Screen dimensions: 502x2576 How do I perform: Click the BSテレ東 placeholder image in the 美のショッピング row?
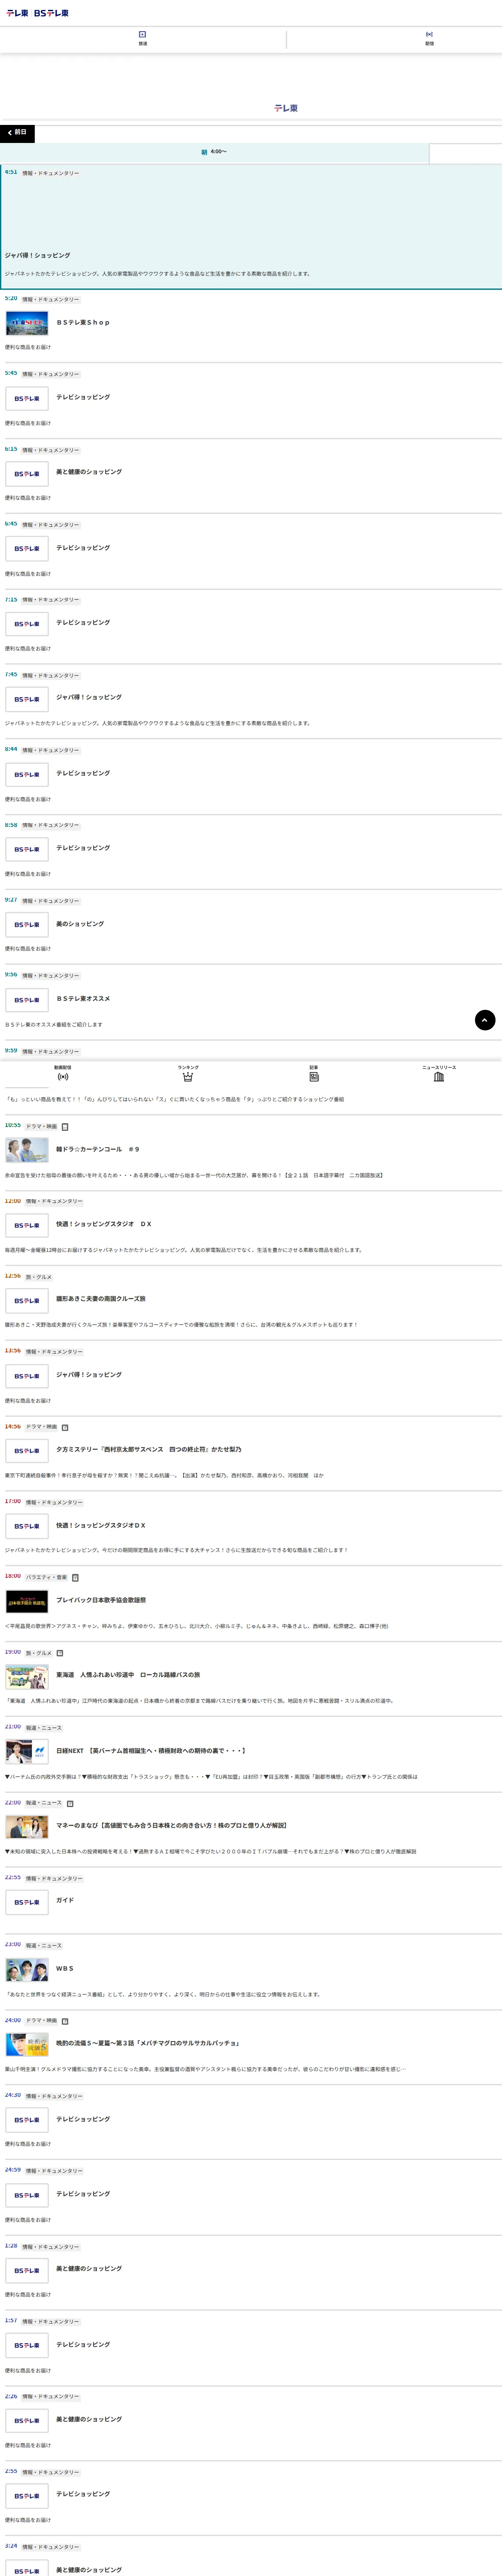point(27,925)
